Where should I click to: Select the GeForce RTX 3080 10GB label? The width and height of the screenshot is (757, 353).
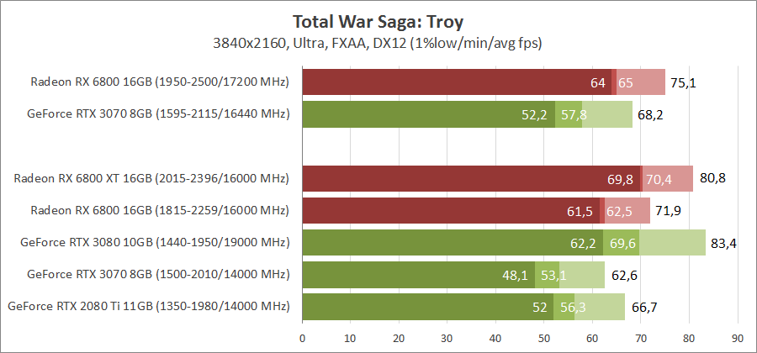pyautogui.click(x=155, y=243)
